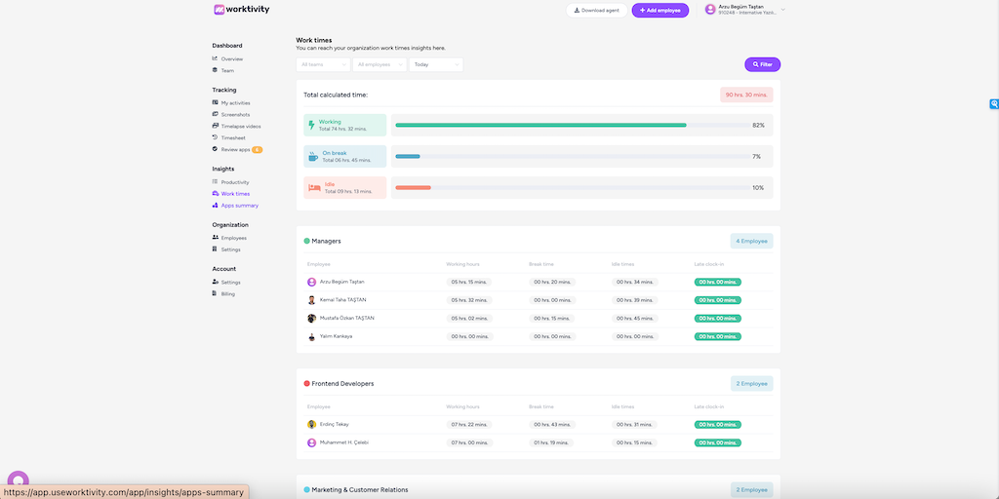Click the chat widget bubble icon
This screenshot has height=499, width=999.
(x=18, y=480)
